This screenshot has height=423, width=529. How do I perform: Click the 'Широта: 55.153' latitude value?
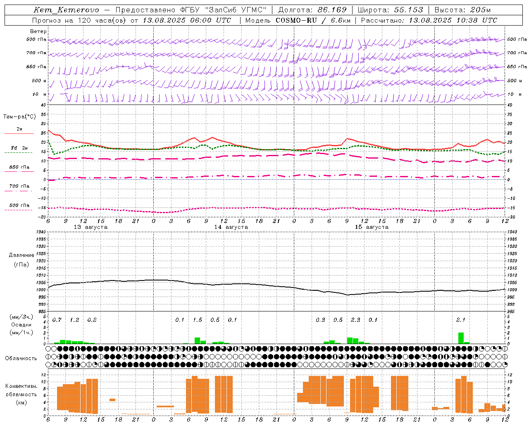point(390,10)
